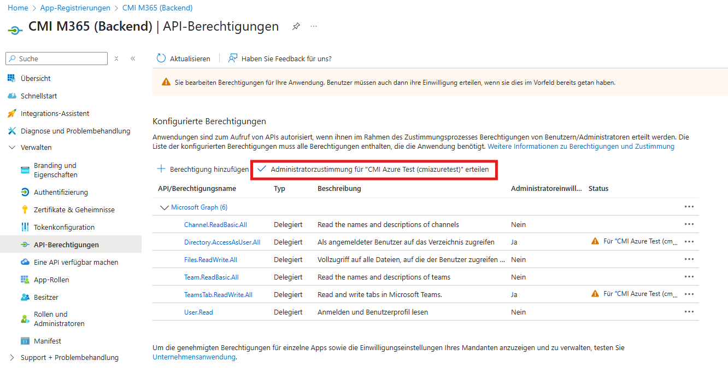Pin the API-Berechtigungen blade
Image resolution: width=728 pixels, height=372 pixels.
pyautogui.click(x=296, y=26)
